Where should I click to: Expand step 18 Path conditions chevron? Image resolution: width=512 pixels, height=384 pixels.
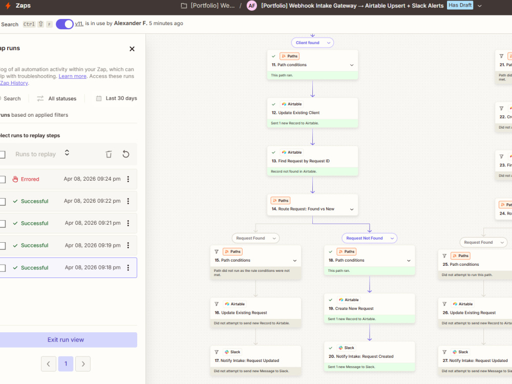pyautogui.click(x=409, y=261)
